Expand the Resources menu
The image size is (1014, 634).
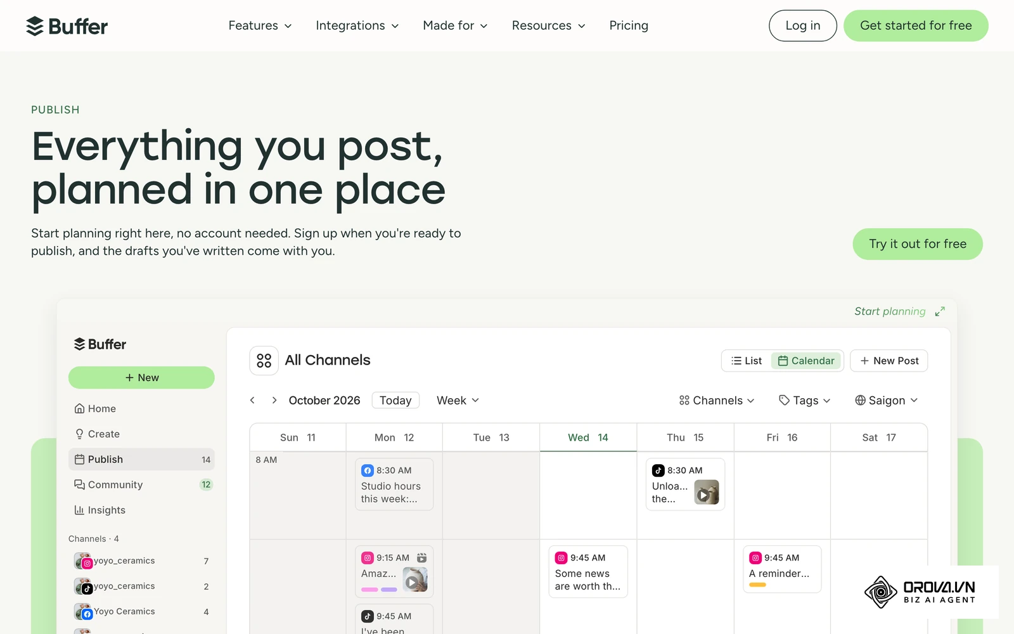tap(548, 26)
